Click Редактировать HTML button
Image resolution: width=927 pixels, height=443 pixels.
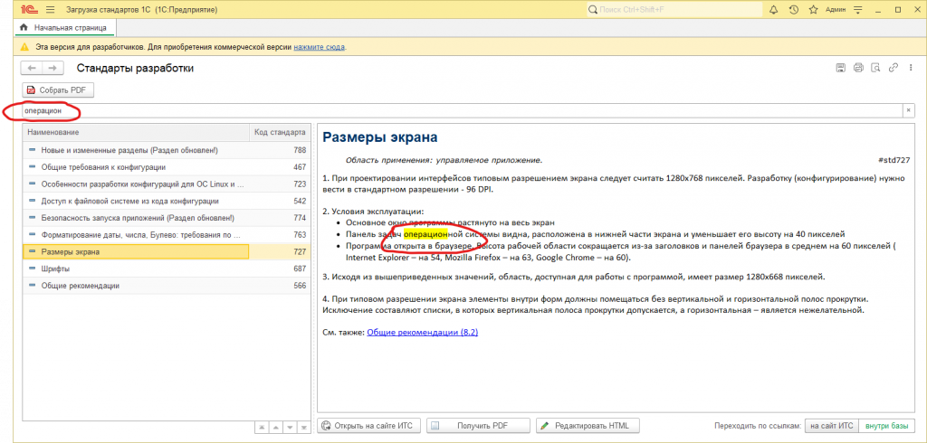click(x=588, y=425)
